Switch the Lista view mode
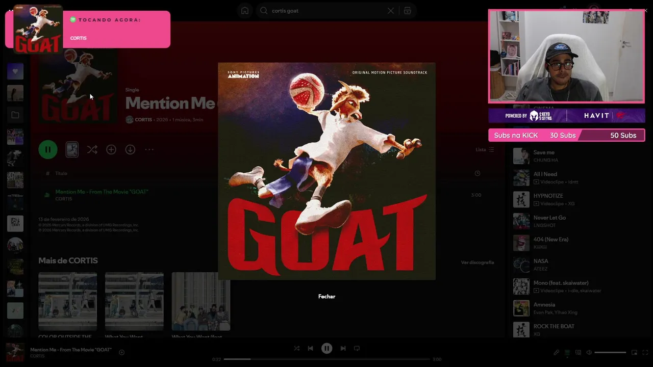653x367 pixels. [485, 149]
